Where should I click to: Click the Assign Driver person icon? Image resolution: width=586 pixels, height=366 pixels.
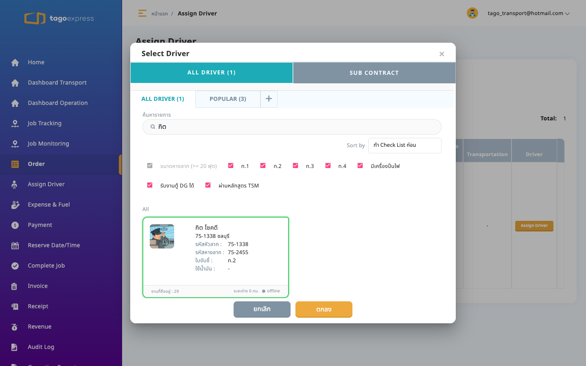[14, 184]
